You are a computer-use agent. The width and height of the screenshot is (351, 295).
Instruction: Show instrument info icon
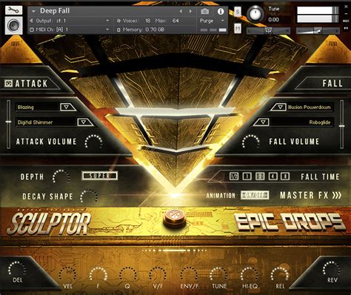[x=221, y=11]
